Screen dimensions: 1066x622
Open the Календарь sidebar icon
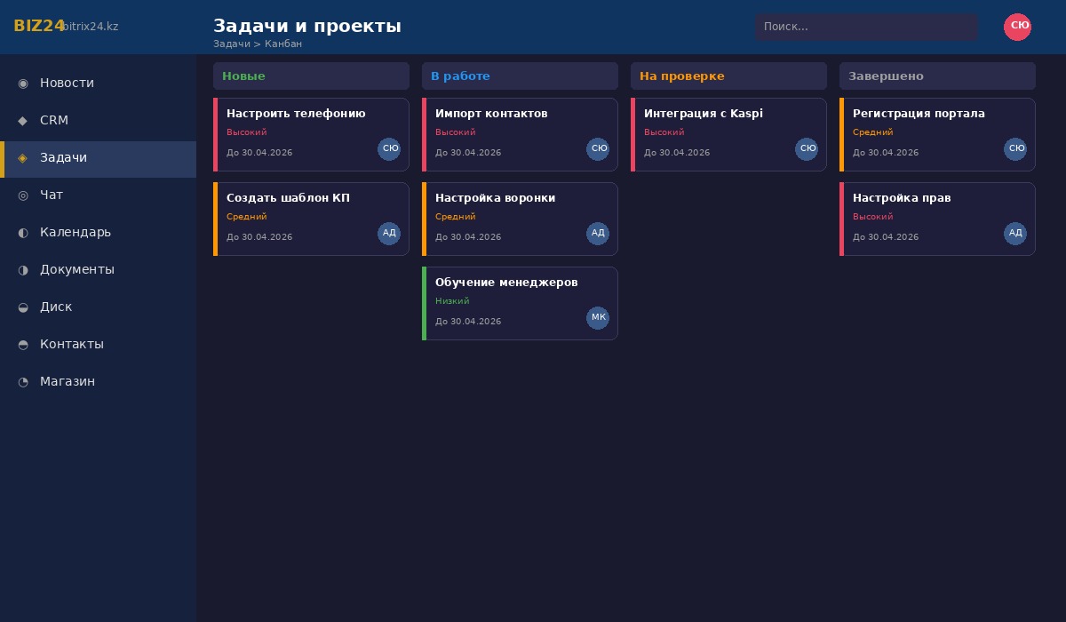pyautogui.click(x=23, y=232)
